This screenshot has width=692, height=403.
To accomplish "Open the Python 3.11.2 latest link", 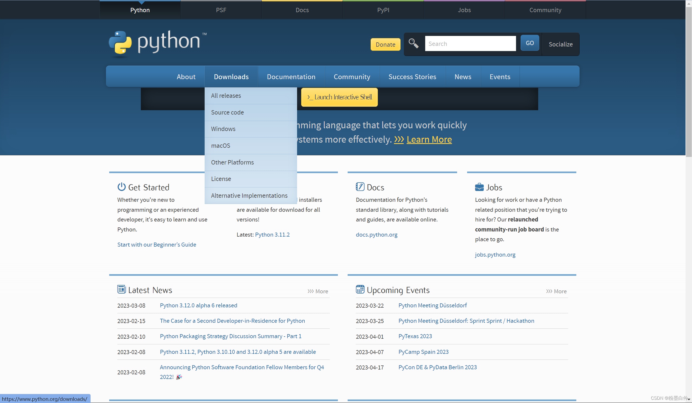I will [x=272, y=234].
